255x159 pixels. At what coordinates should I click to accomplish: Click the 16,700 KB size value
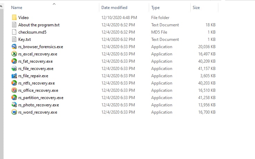coord(207,112)
